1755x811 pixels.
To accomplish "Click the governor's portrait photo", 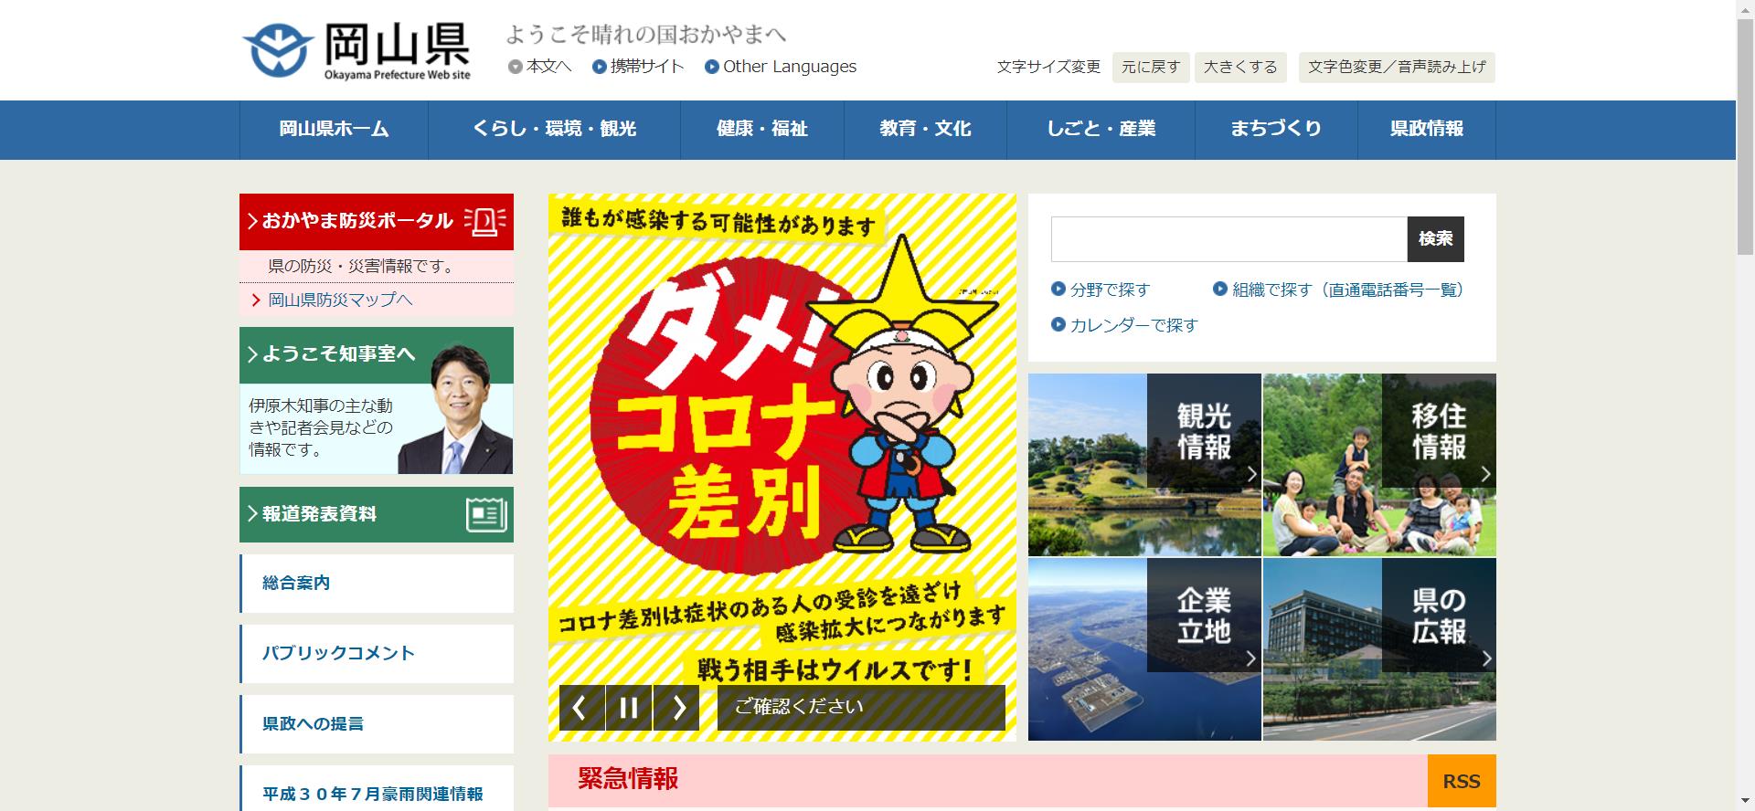I will pos(455,409).
